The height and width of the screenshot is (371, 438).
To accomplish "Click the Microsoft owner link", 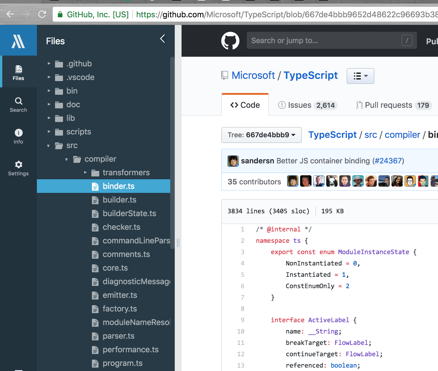I will point(253,75).
